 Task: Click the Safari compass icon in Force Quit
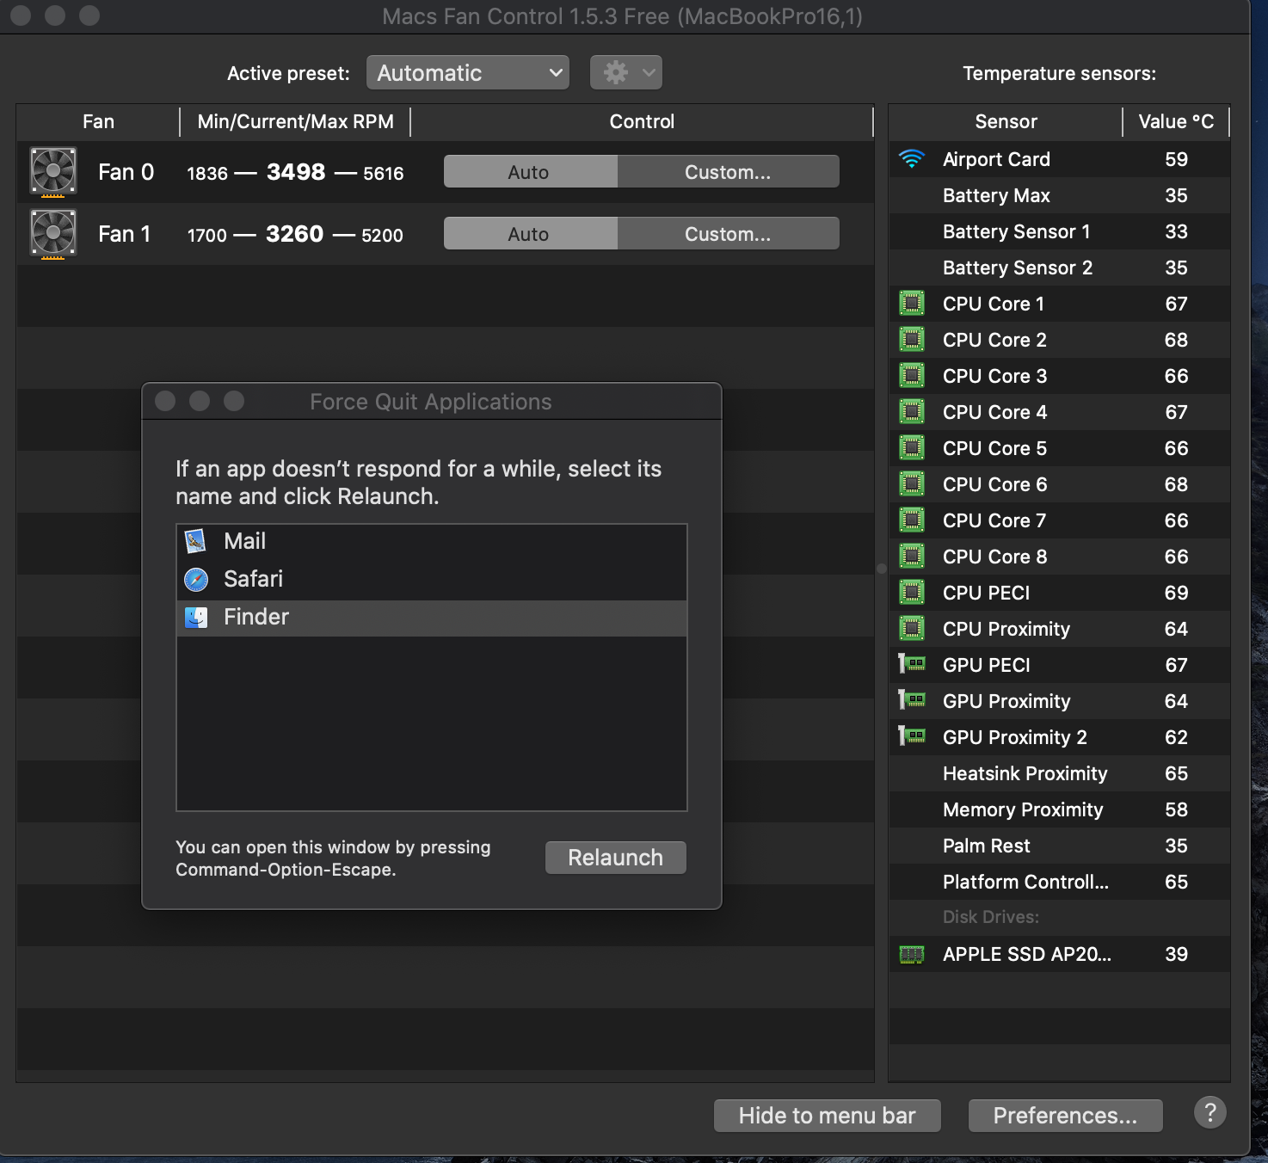point(196,579)
